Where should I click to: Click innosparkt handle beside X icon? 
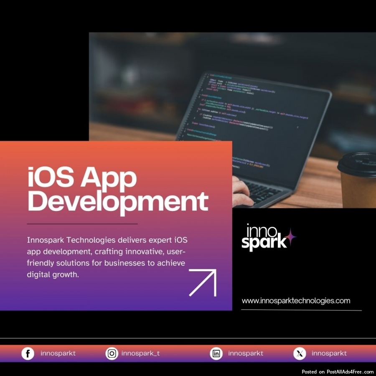[329, 353]
